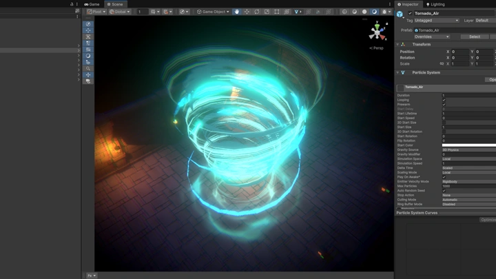Collapse the Transform component section
The width and height of the screenshot is (496, 279).
point(398,44)
